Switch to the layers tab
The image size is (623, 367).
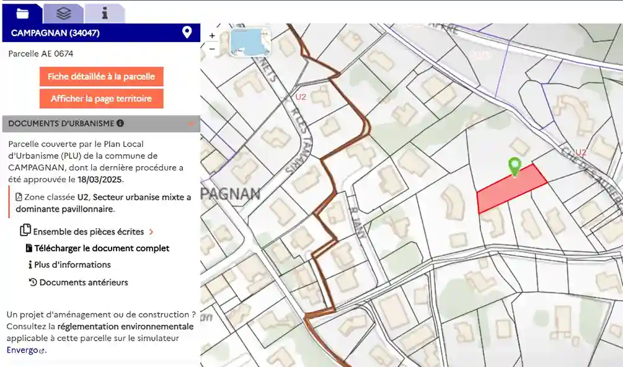64,14
